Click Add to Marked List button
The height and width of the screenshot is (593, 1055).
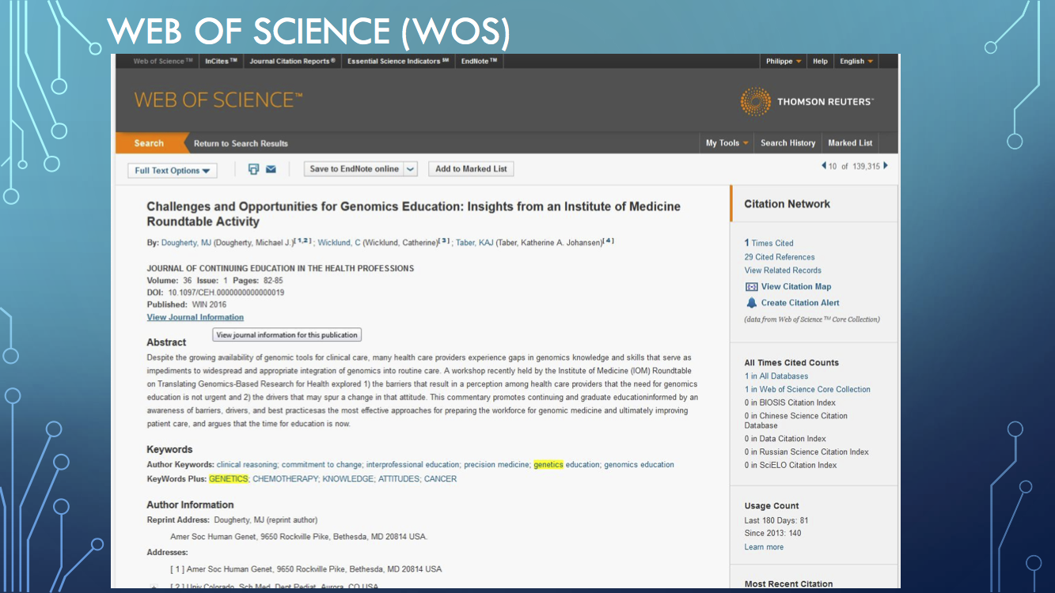click(x=471, y=168)
